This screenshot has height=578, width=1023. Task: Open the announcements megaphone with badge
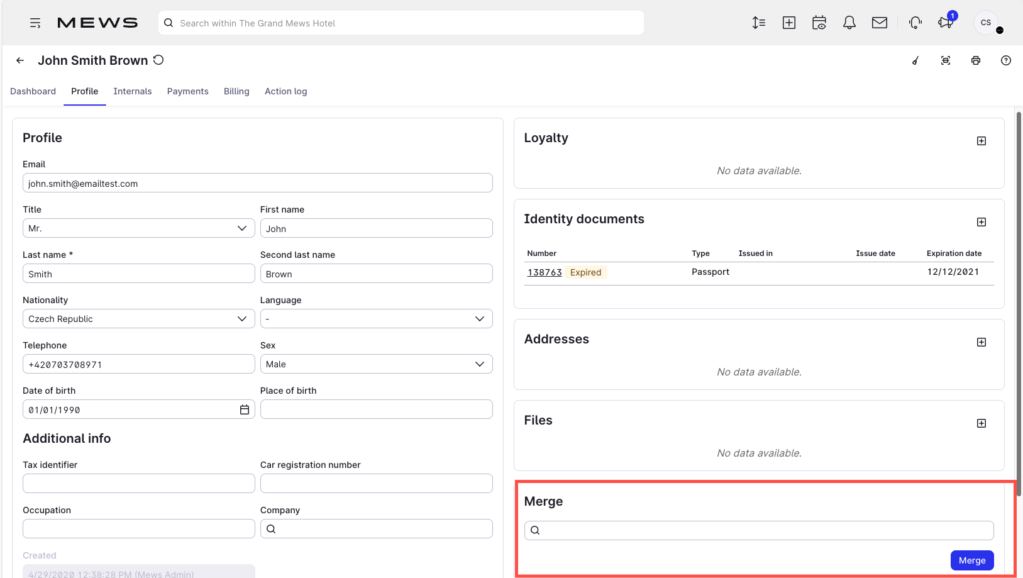pyautogui.click(x=945, y=23)
